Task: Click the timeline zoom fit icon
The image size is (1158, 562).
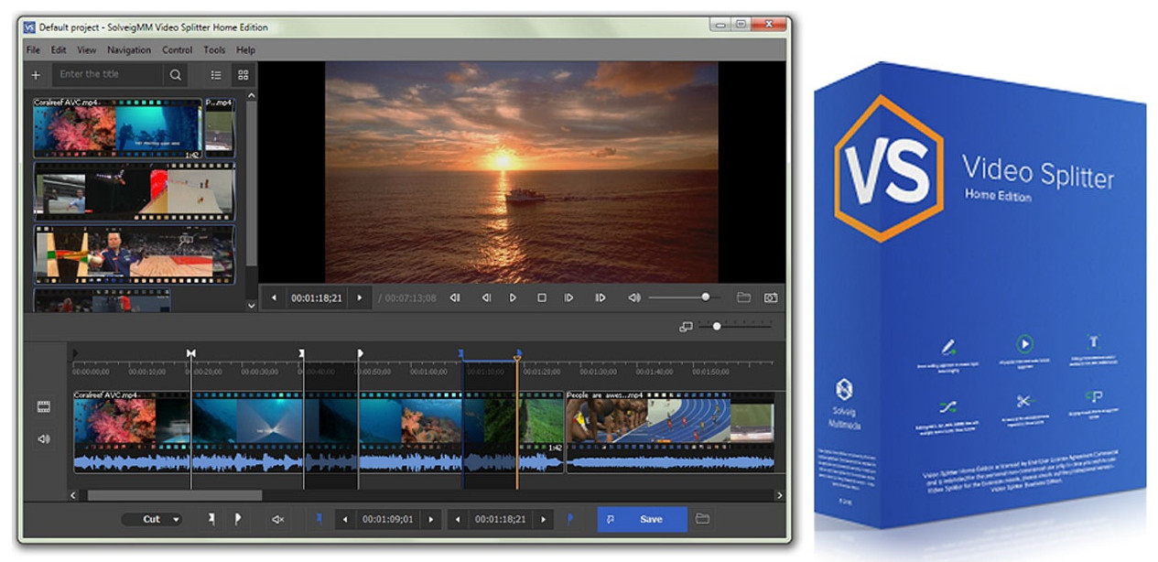Action: tap(686, 327)
